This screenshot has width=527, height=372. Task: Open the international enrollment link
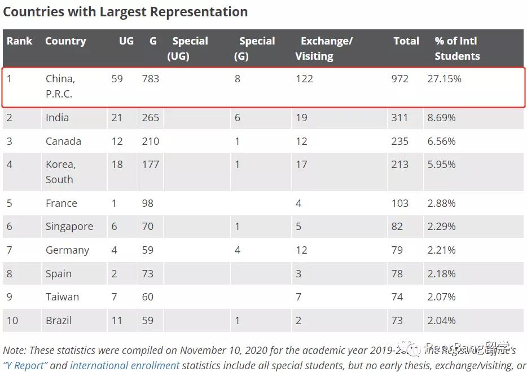coord(125,365)
